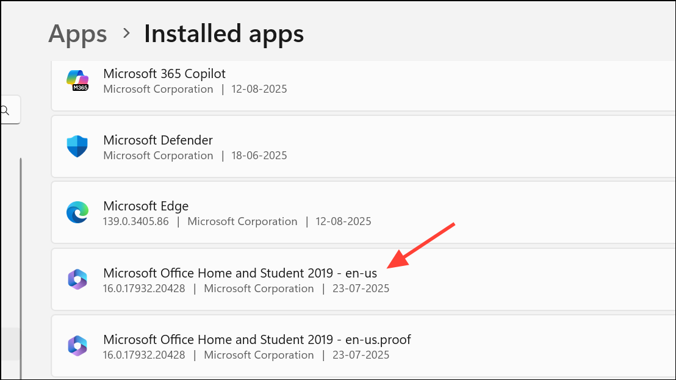
Task: Click the Microsoft 365 Copilot app icon
Action: pos(77,81)
